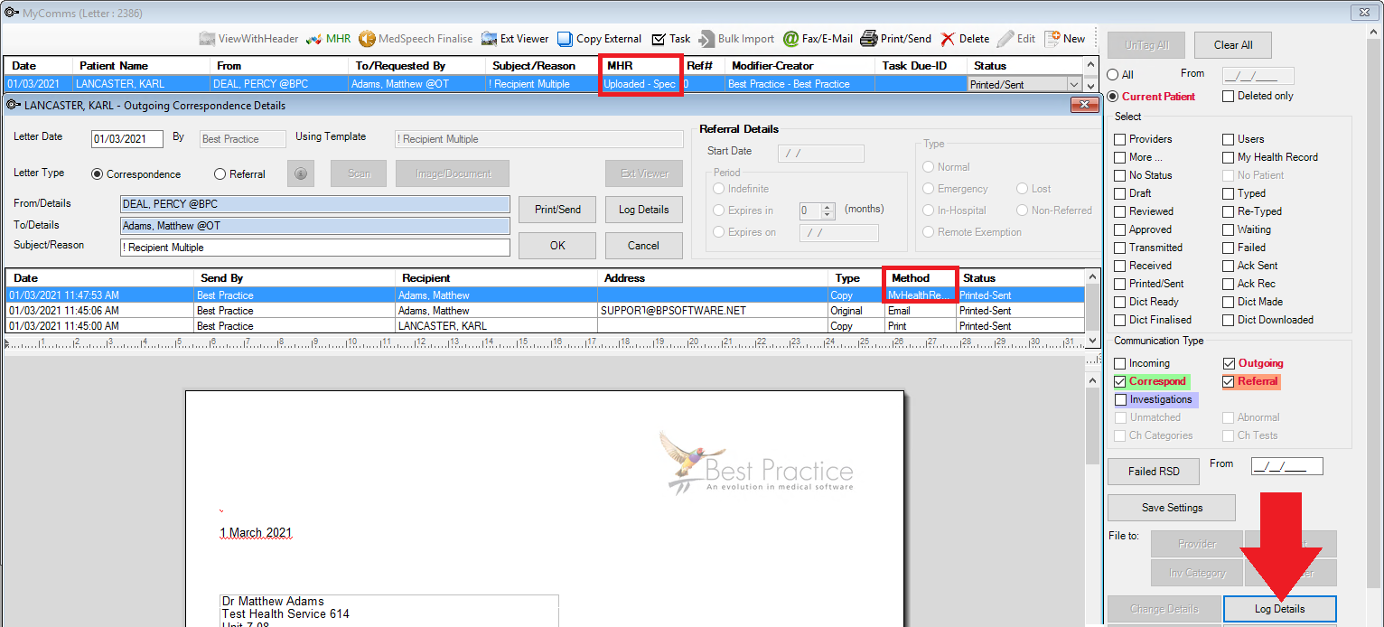Screen dimensions: 1384x627
Task: Select the Correspondence letter type radio
Action: pos(98,174)
